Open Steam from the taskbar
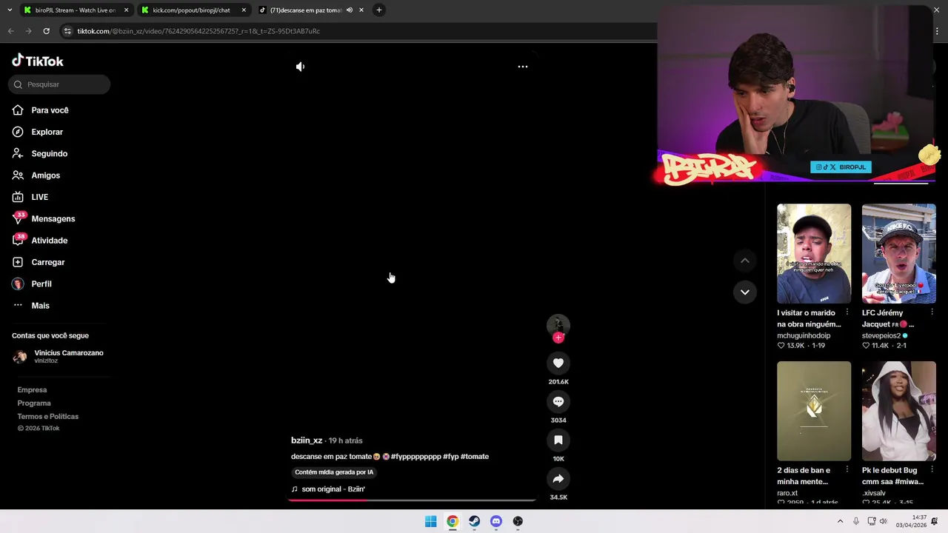 (474, 521)
